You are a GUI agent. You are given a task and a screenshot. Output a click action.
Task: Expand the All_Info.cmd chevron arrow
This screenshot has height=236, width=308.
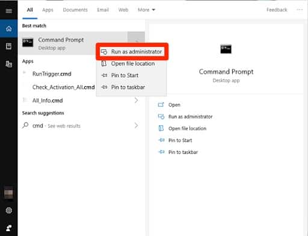[137, 100]
